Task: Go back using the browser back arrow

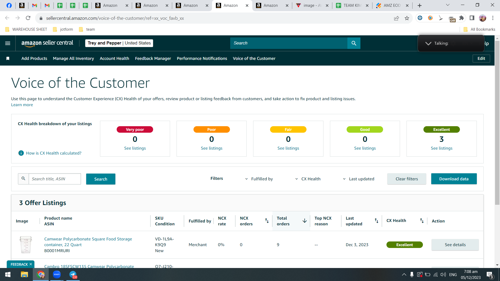Action: [x=7, y=18]
